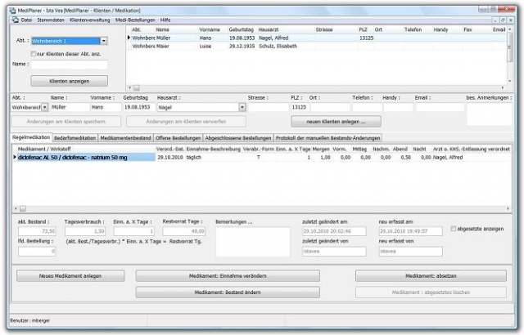Click 'Medikament: absetzen' button
The width and height of the screenshot is (524, 335).
pyautogui.click(x=431, y=276)
